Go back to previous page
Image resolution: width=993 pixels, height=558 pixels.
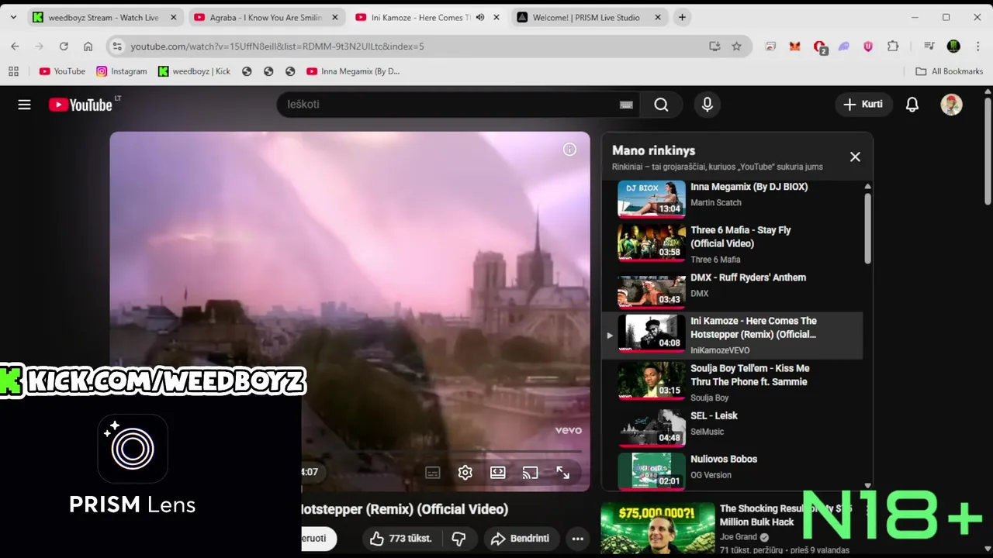point(15,46)
